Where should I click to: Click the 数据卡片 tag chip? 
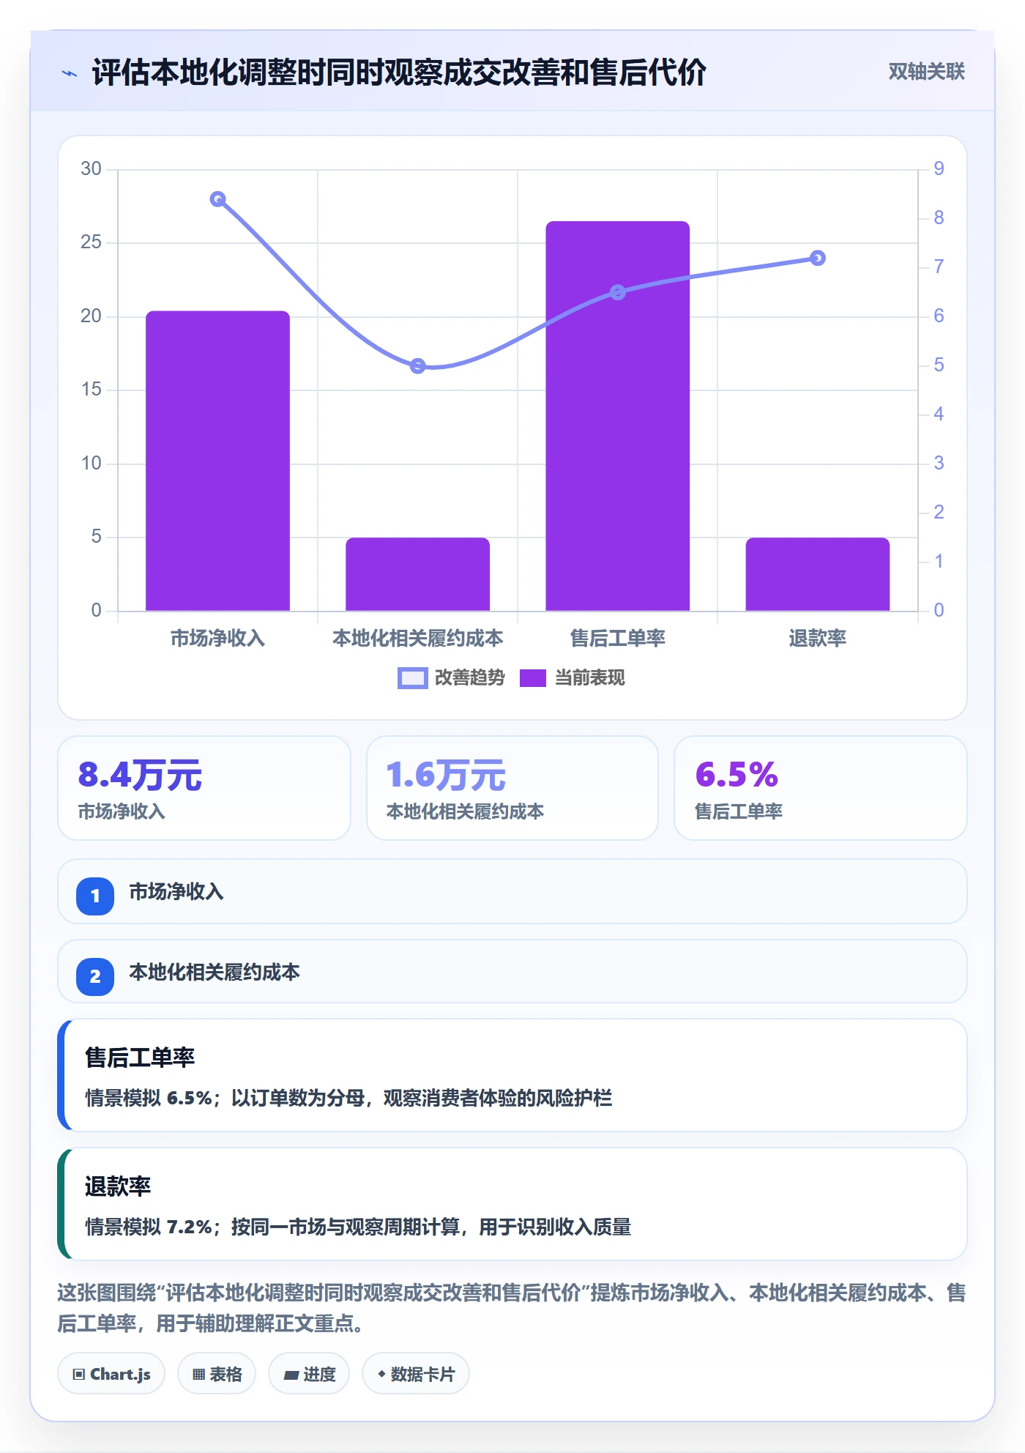(416, 1374)
